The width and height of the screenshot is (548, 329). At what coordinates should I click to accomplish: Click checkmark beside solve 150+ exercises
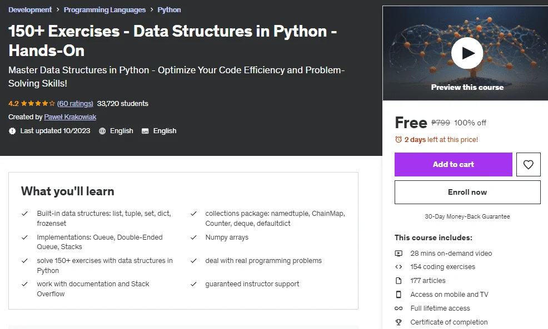point(24,261)
